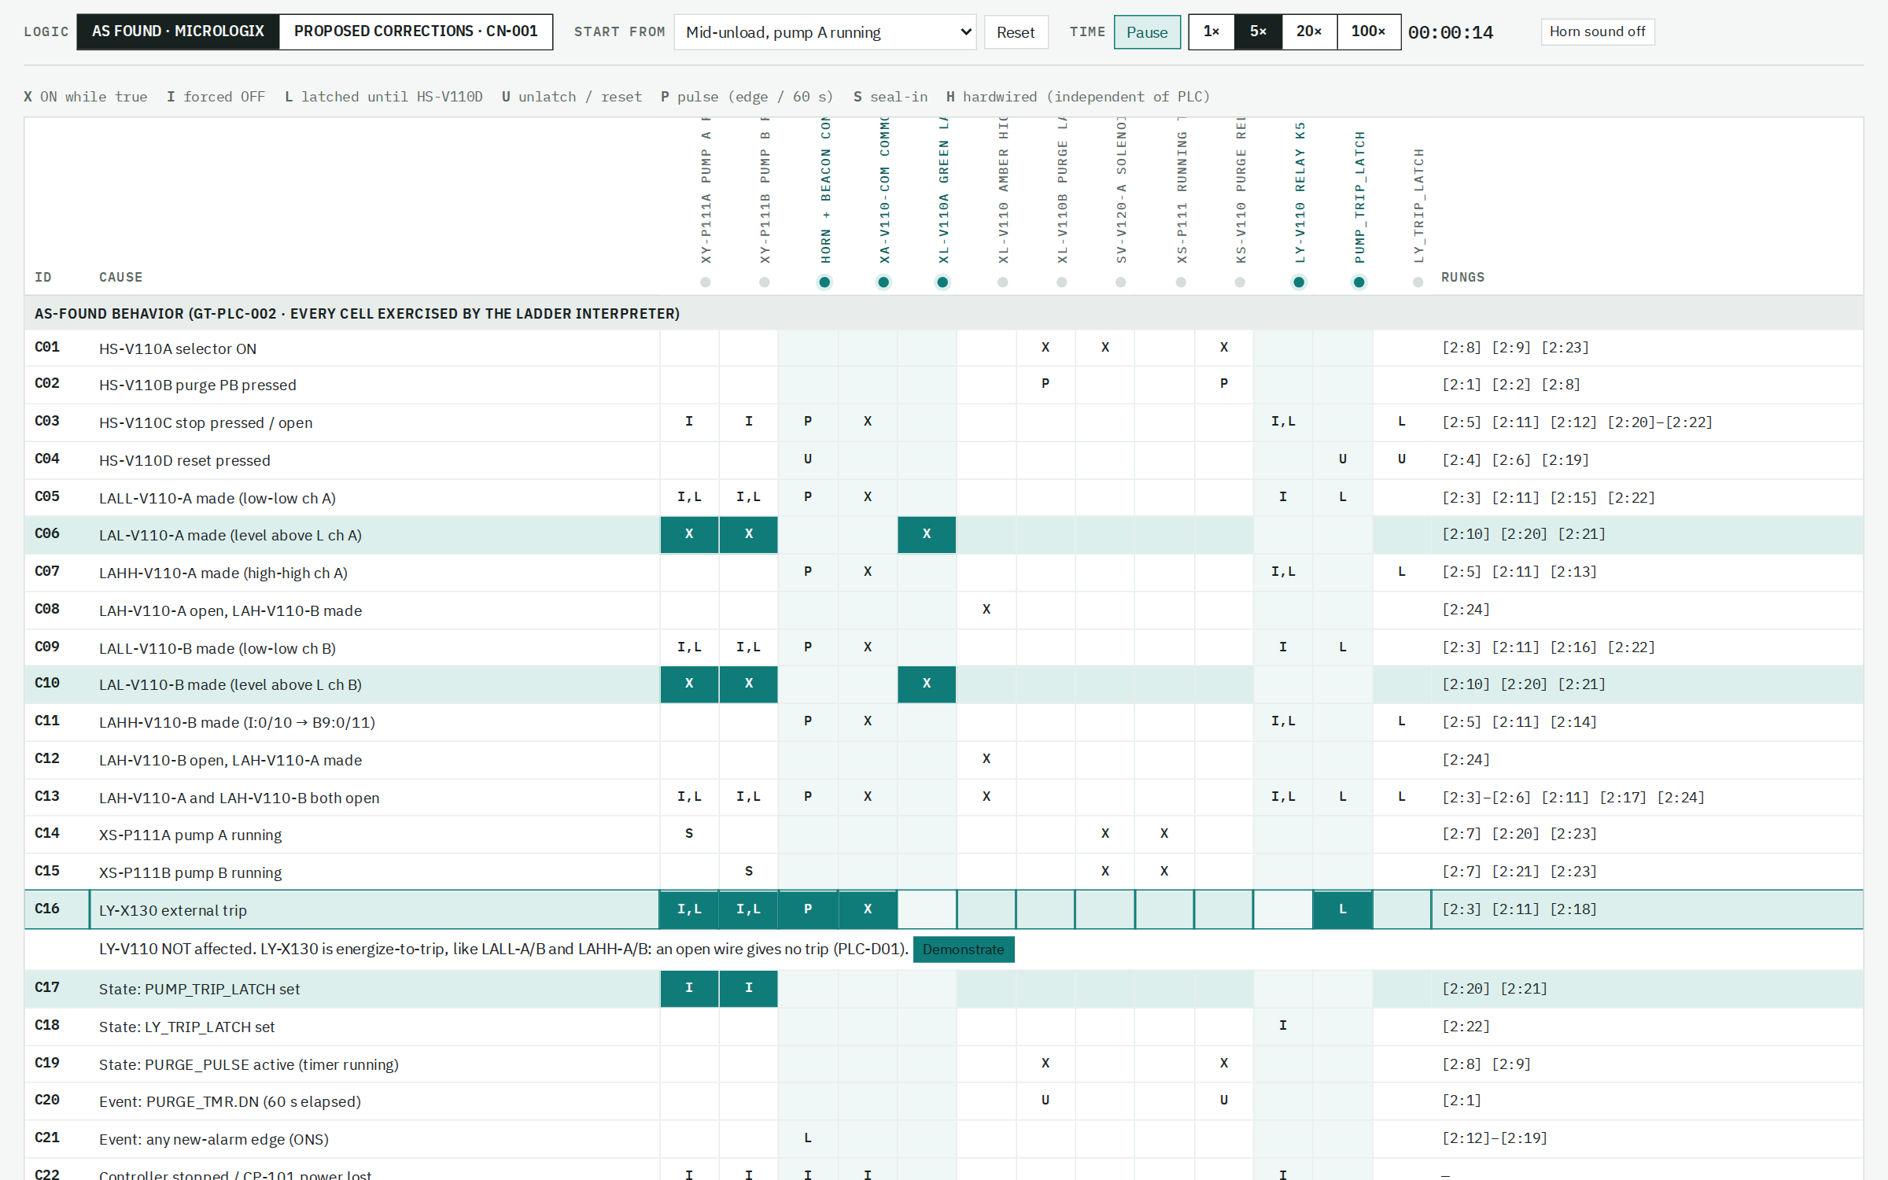
Task: Toggle the Horn sound off button
Action: tap(1598, 31)
